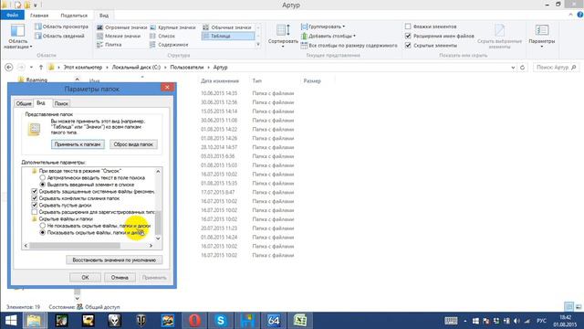This screenshot has width=584, height=329.
Task: Select Large icons (Крупные значки) layout
Action: pyautogui.click(x=172, y=27)
